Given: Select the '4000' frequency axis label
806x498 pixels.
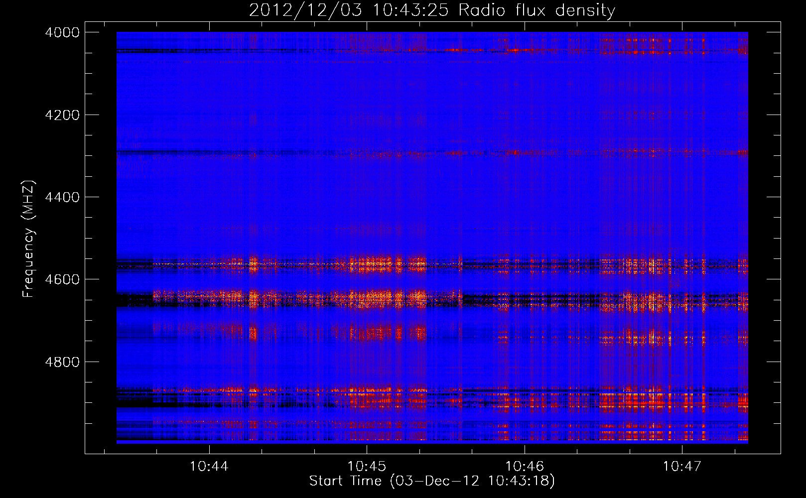Looking at the screenshot, I should [62, 32].
